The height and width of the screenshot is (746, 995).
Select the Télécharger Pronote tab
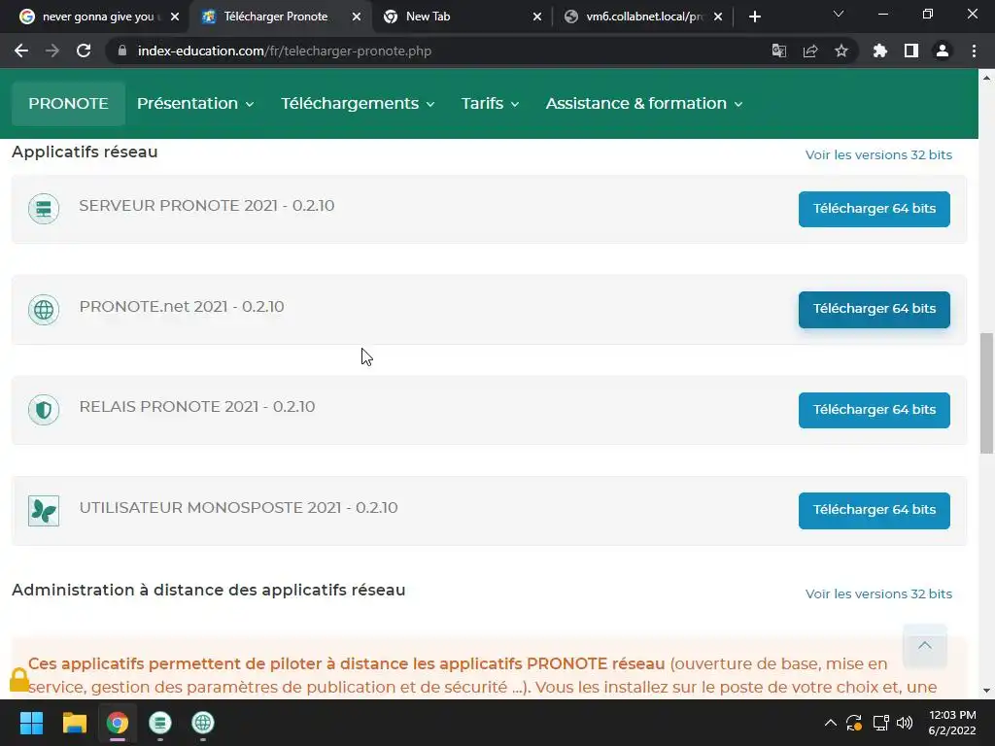[274, 17]
